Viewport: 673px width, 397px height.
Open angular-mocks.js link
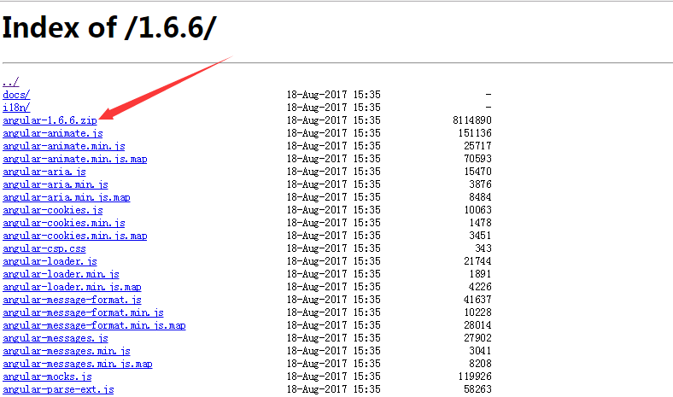tap(47, 377)
